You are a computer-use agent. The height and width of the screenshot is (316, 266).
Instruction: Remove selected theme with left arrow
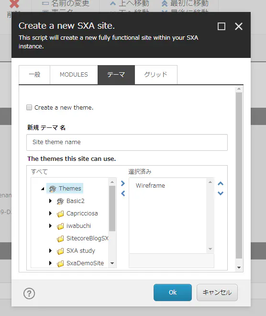click(123, 193)
